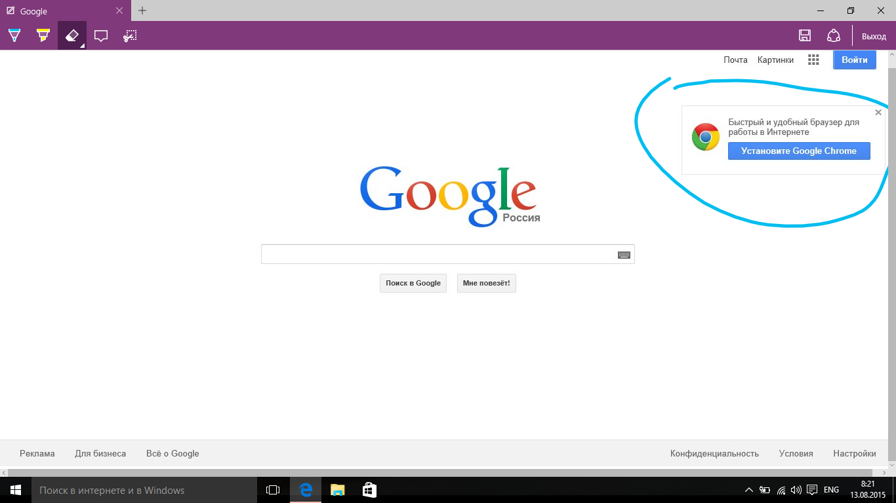Image resolution: width=896 pixels, height=503 pixels.
Task: Close the Google tab
Action: [x=119, y=10]
